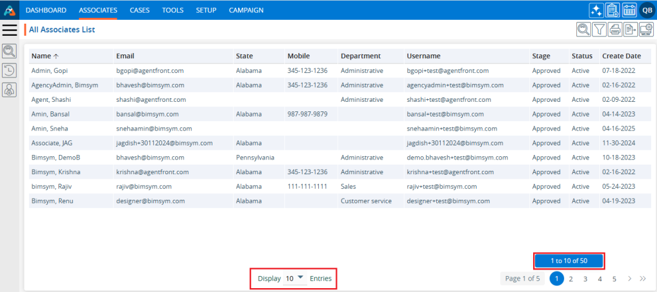Jump to the last page with double chevron
This screenshot has height=292, width=657.
tap(643, 279)
